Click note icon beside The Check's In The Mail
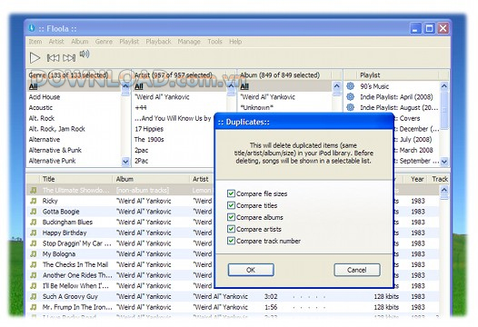Screen dimensions: 478x327 [x=34, y=264]
